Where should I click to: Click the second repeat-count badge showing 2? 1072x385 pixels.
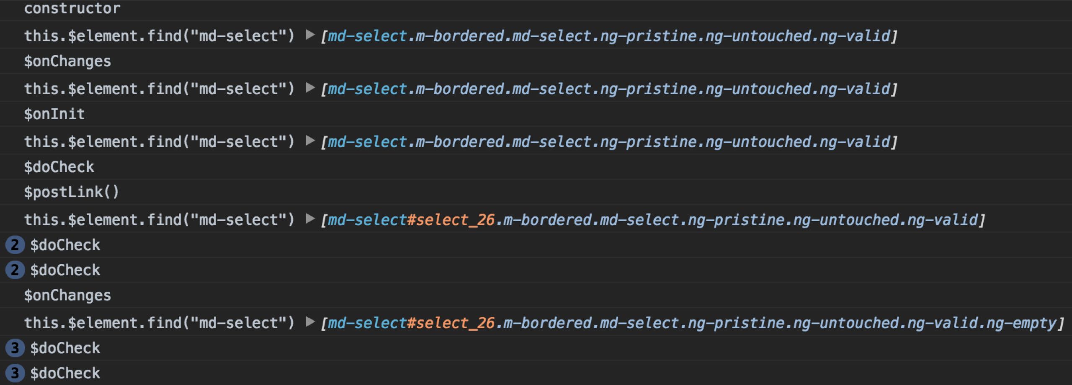pyautogui.click(x=15, y=270)
